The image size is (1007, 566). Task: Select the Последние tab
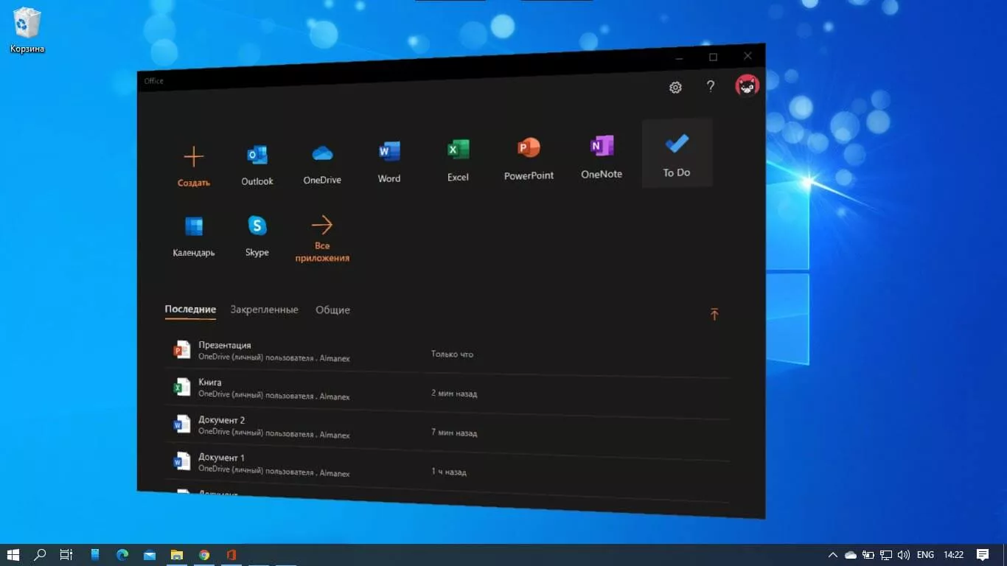tap(190, 310)
